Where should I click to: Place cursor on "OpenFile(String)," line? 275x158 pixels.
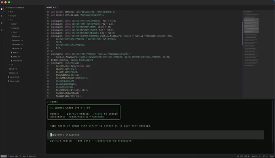66,69
